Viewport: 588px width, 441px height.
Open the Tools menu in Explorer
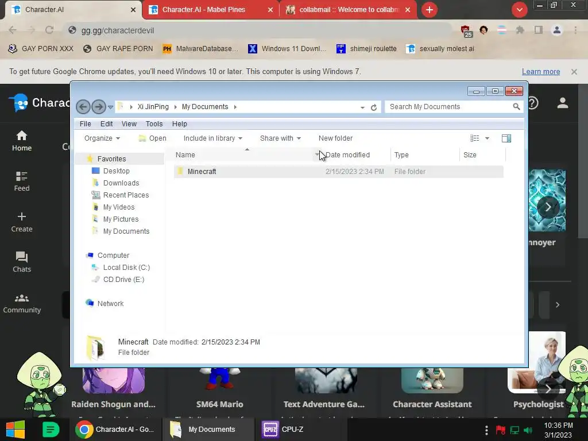coord(154,124)
